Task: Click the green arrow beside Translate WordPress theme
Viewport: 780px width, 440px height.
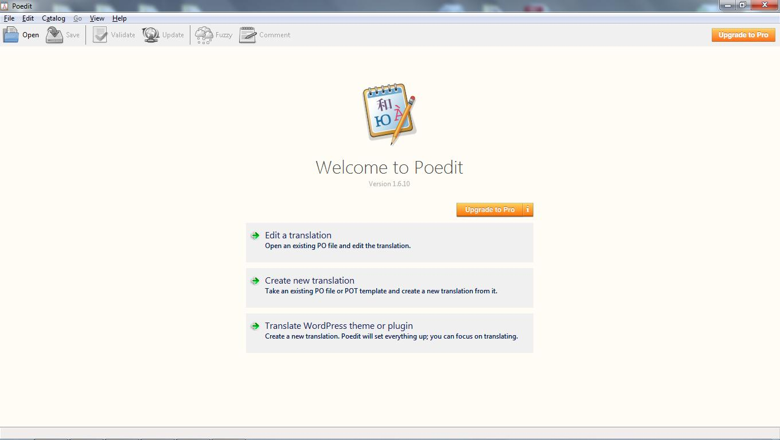Action: point(255,326)
